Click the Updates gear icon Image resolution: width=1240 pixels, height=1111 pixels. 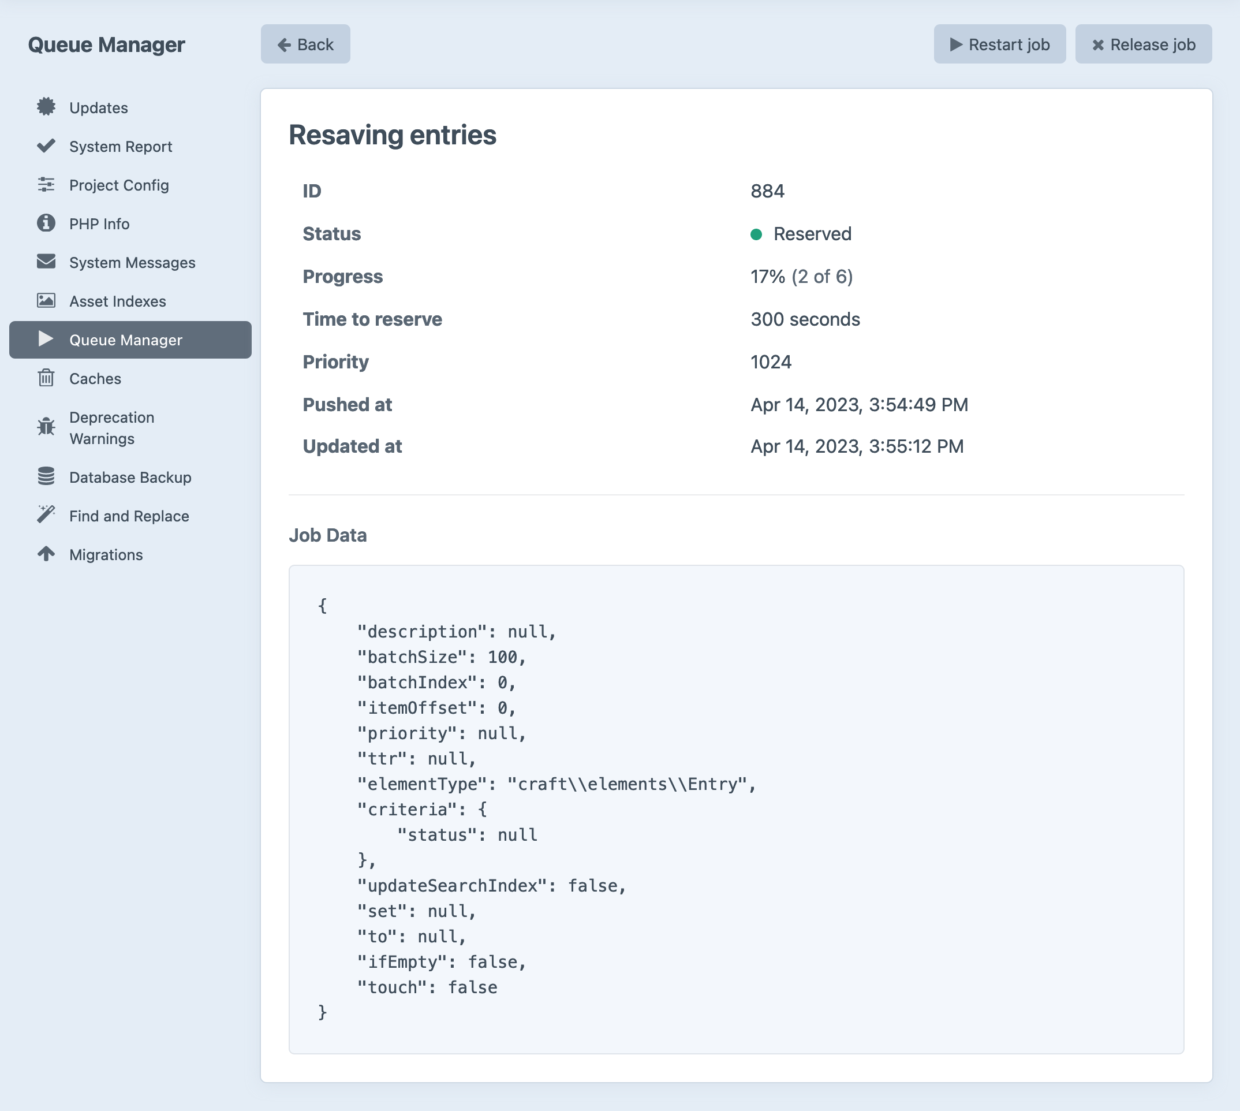tap(46, 107)
